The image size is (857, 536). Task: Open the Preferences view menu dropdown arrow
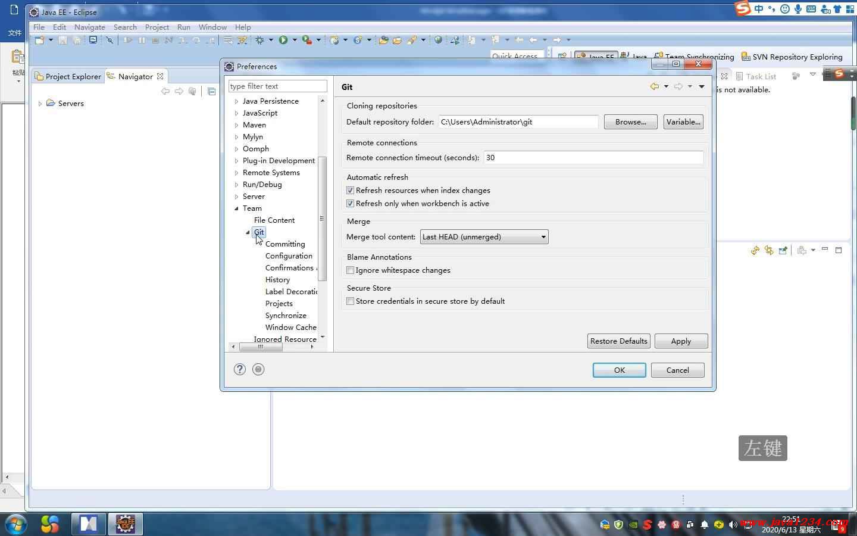[x=702, y=86]
